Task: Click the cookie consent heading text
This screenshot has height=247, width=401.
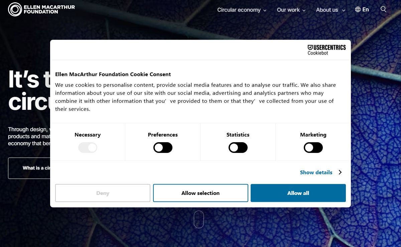Action: (x=113, y=74)
